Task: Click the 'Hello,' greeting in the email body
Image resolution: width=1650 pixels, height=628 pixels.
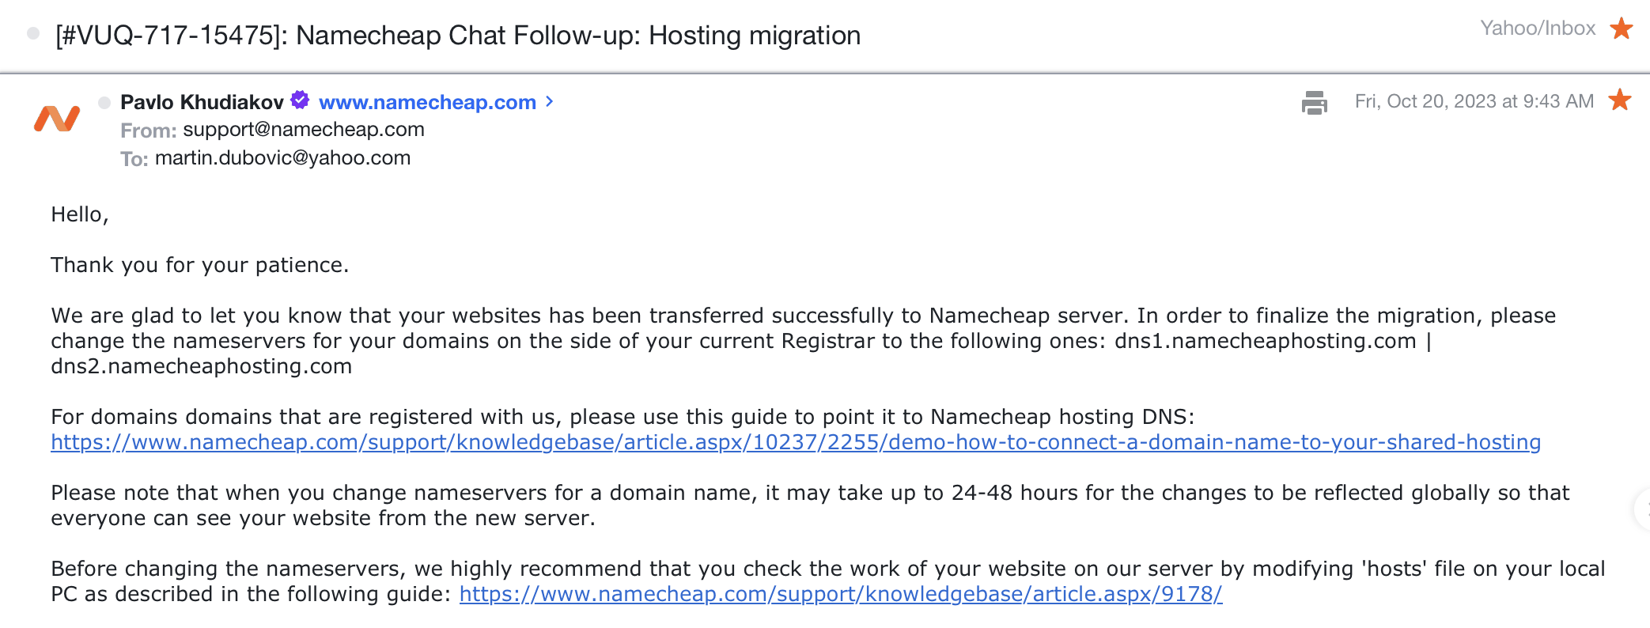Action: pos(79,214)
